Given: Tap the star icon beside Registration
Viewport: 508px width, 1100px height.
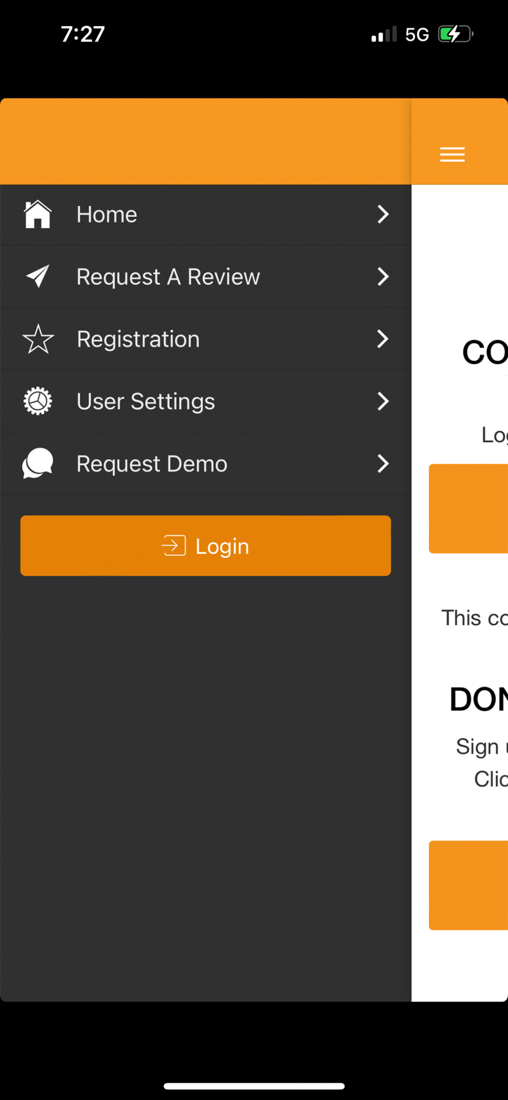Looking at the screenshot, I should (38, 339).
